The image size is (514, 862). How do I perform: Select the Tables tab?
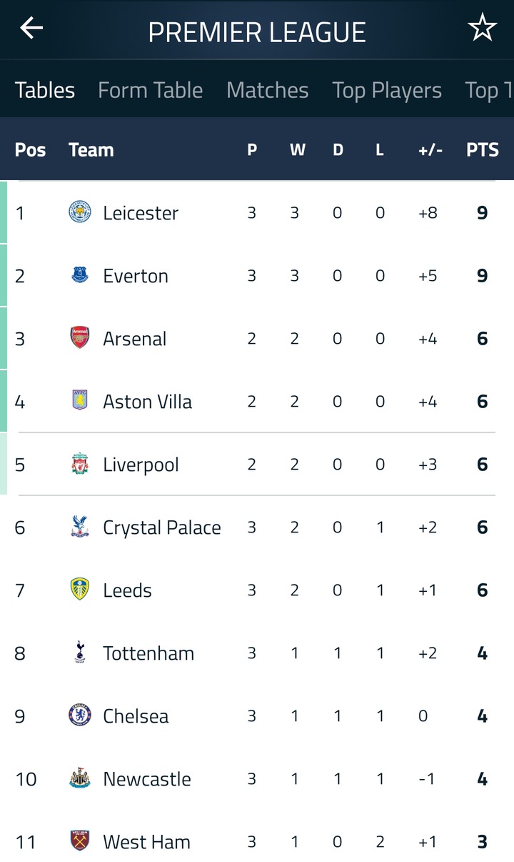(x=45, y=90)
